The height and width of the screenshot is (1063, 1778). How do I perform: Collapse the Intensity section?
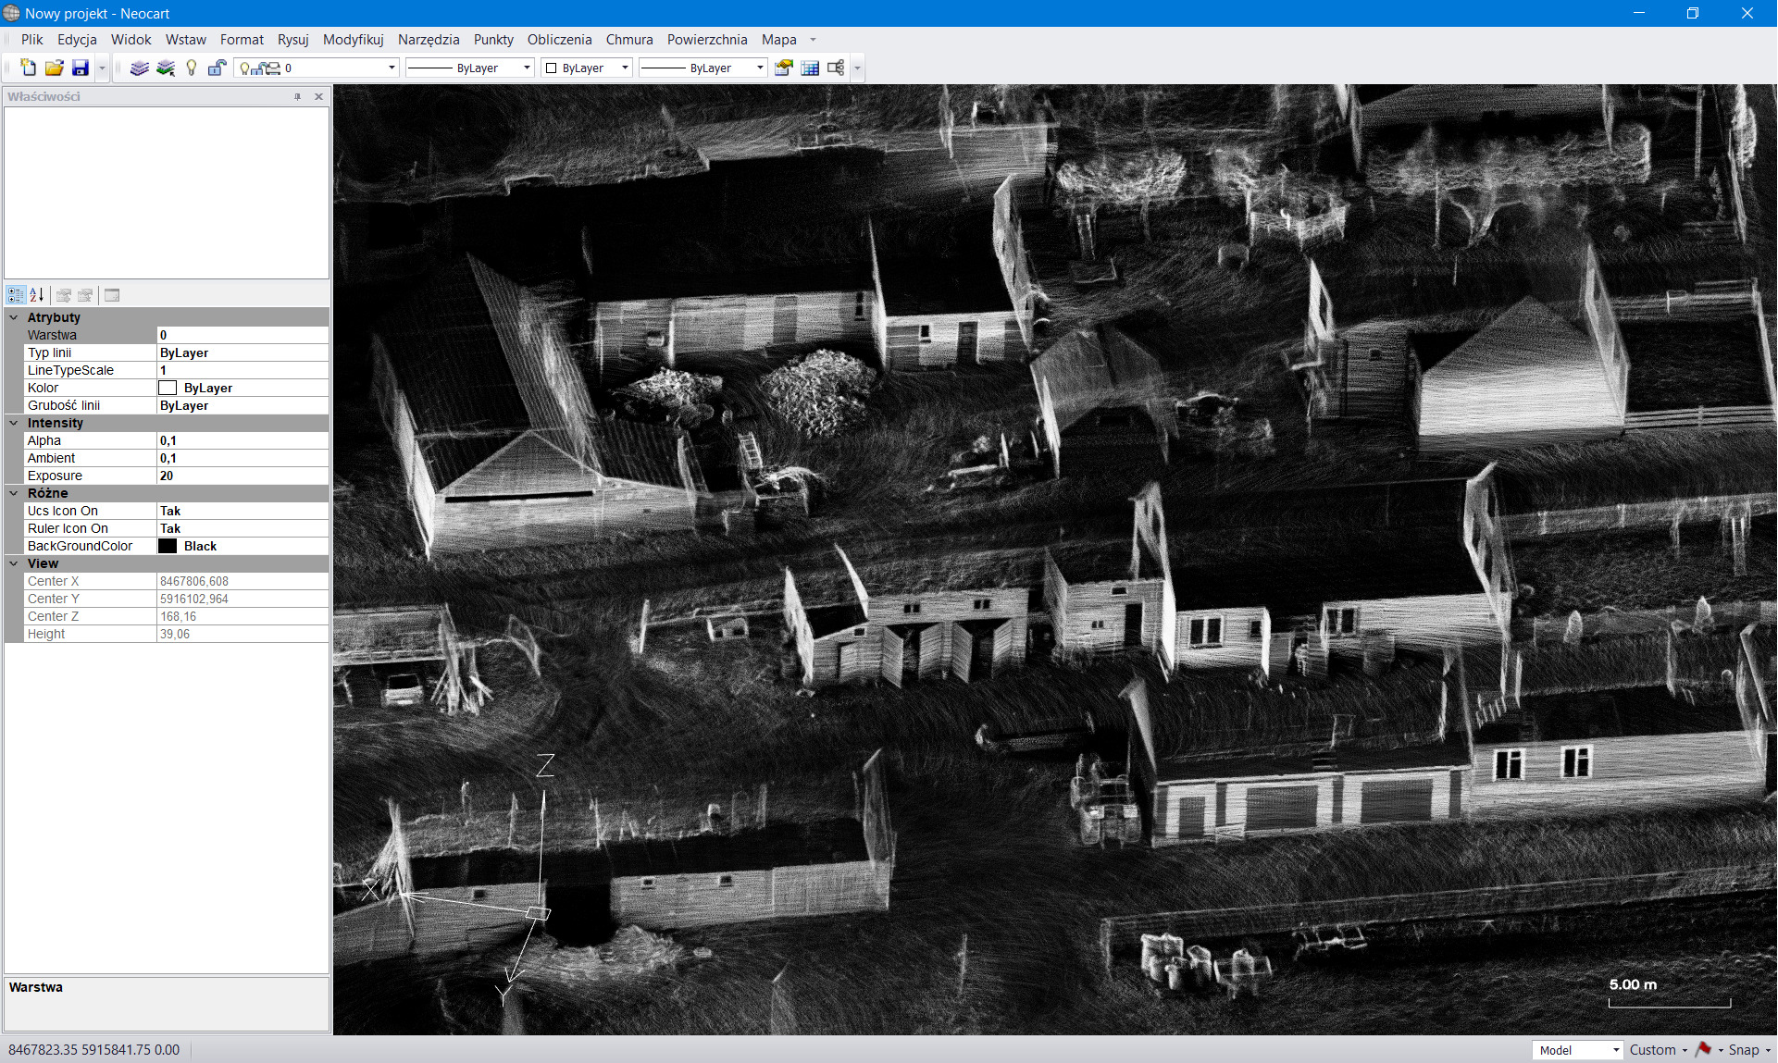point(14,423)
